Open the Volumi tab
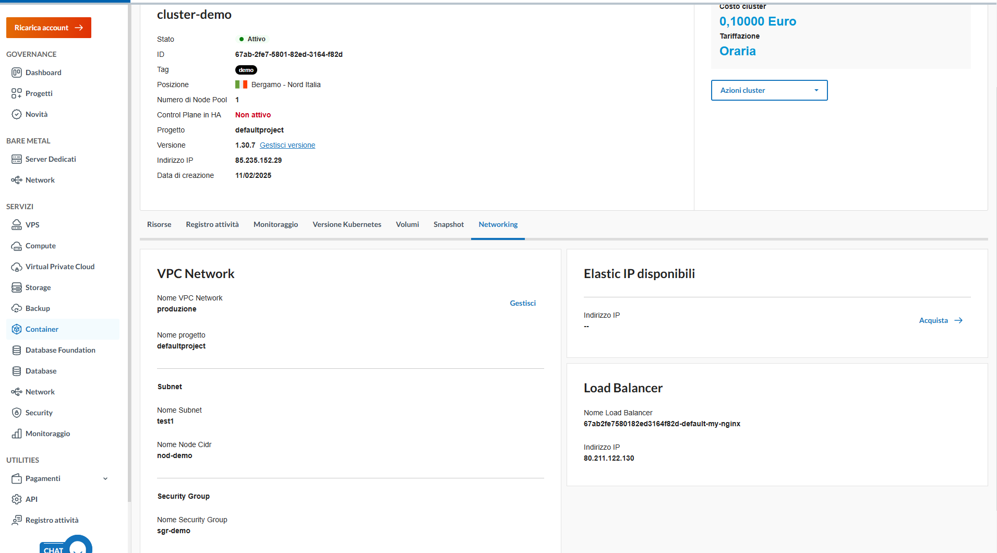 pos(407,224)
